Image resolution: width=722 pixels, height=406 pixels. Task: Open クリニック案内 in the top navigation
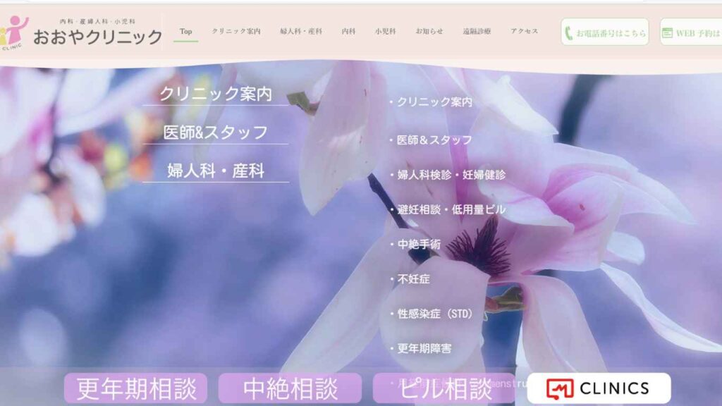tap(236, 32)
